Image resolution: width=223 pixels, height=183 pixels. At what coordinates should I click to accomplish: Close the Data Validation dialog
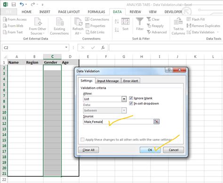[x=180, y=70]
